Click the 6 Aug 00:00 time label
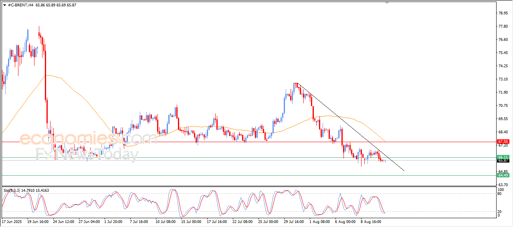Image resolution: width=513 pixels, height=227 pixels. (x=345, y=221)
